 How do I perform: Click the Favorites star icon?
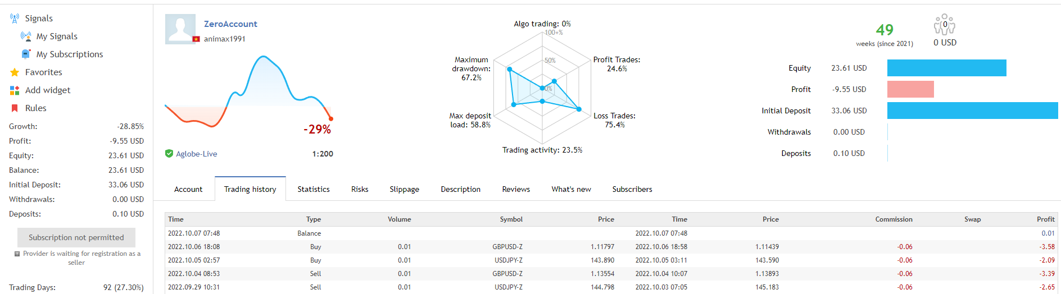coord(15,72)
